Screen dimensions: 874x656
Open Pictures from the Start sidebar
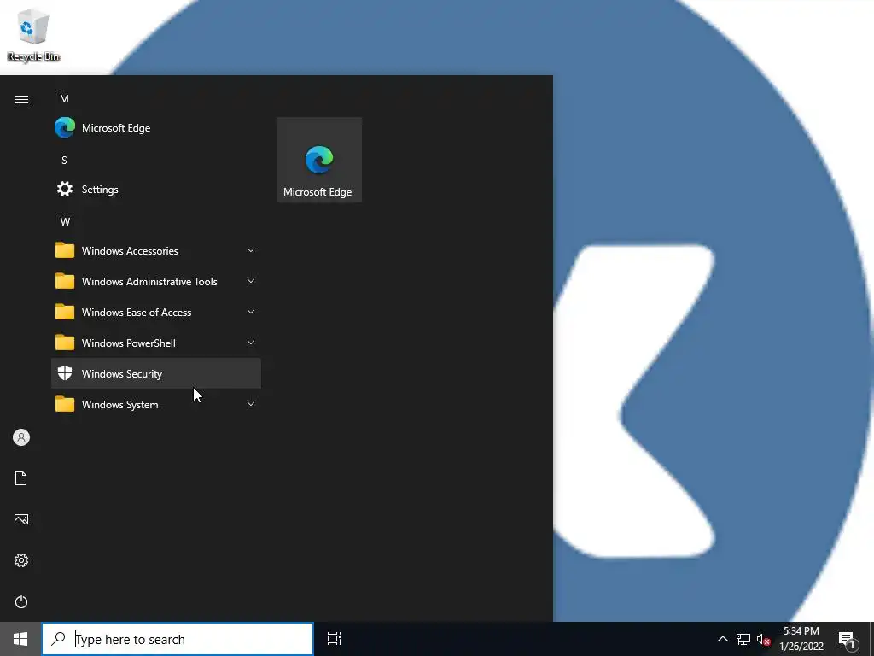click(x=21, y=519)
